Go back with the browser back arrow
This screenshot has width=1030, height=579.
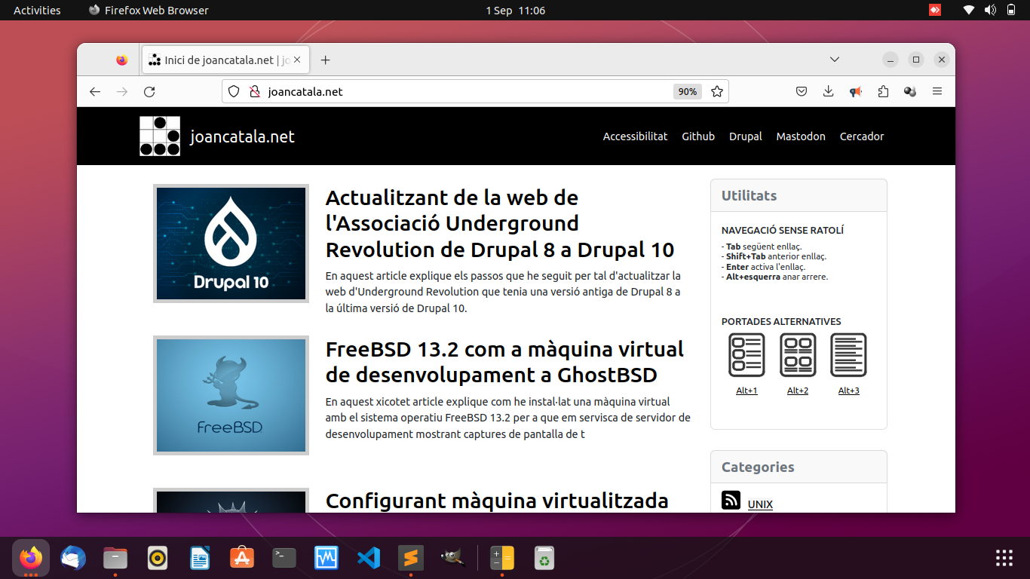pos(95,91)
